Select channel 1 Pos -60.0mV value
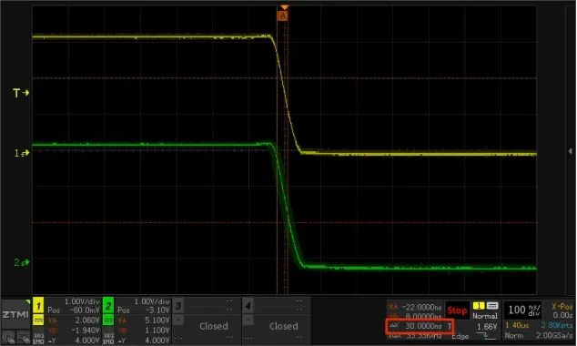The height and width of the screenshot is (346, 577). (x=85, y=310)
